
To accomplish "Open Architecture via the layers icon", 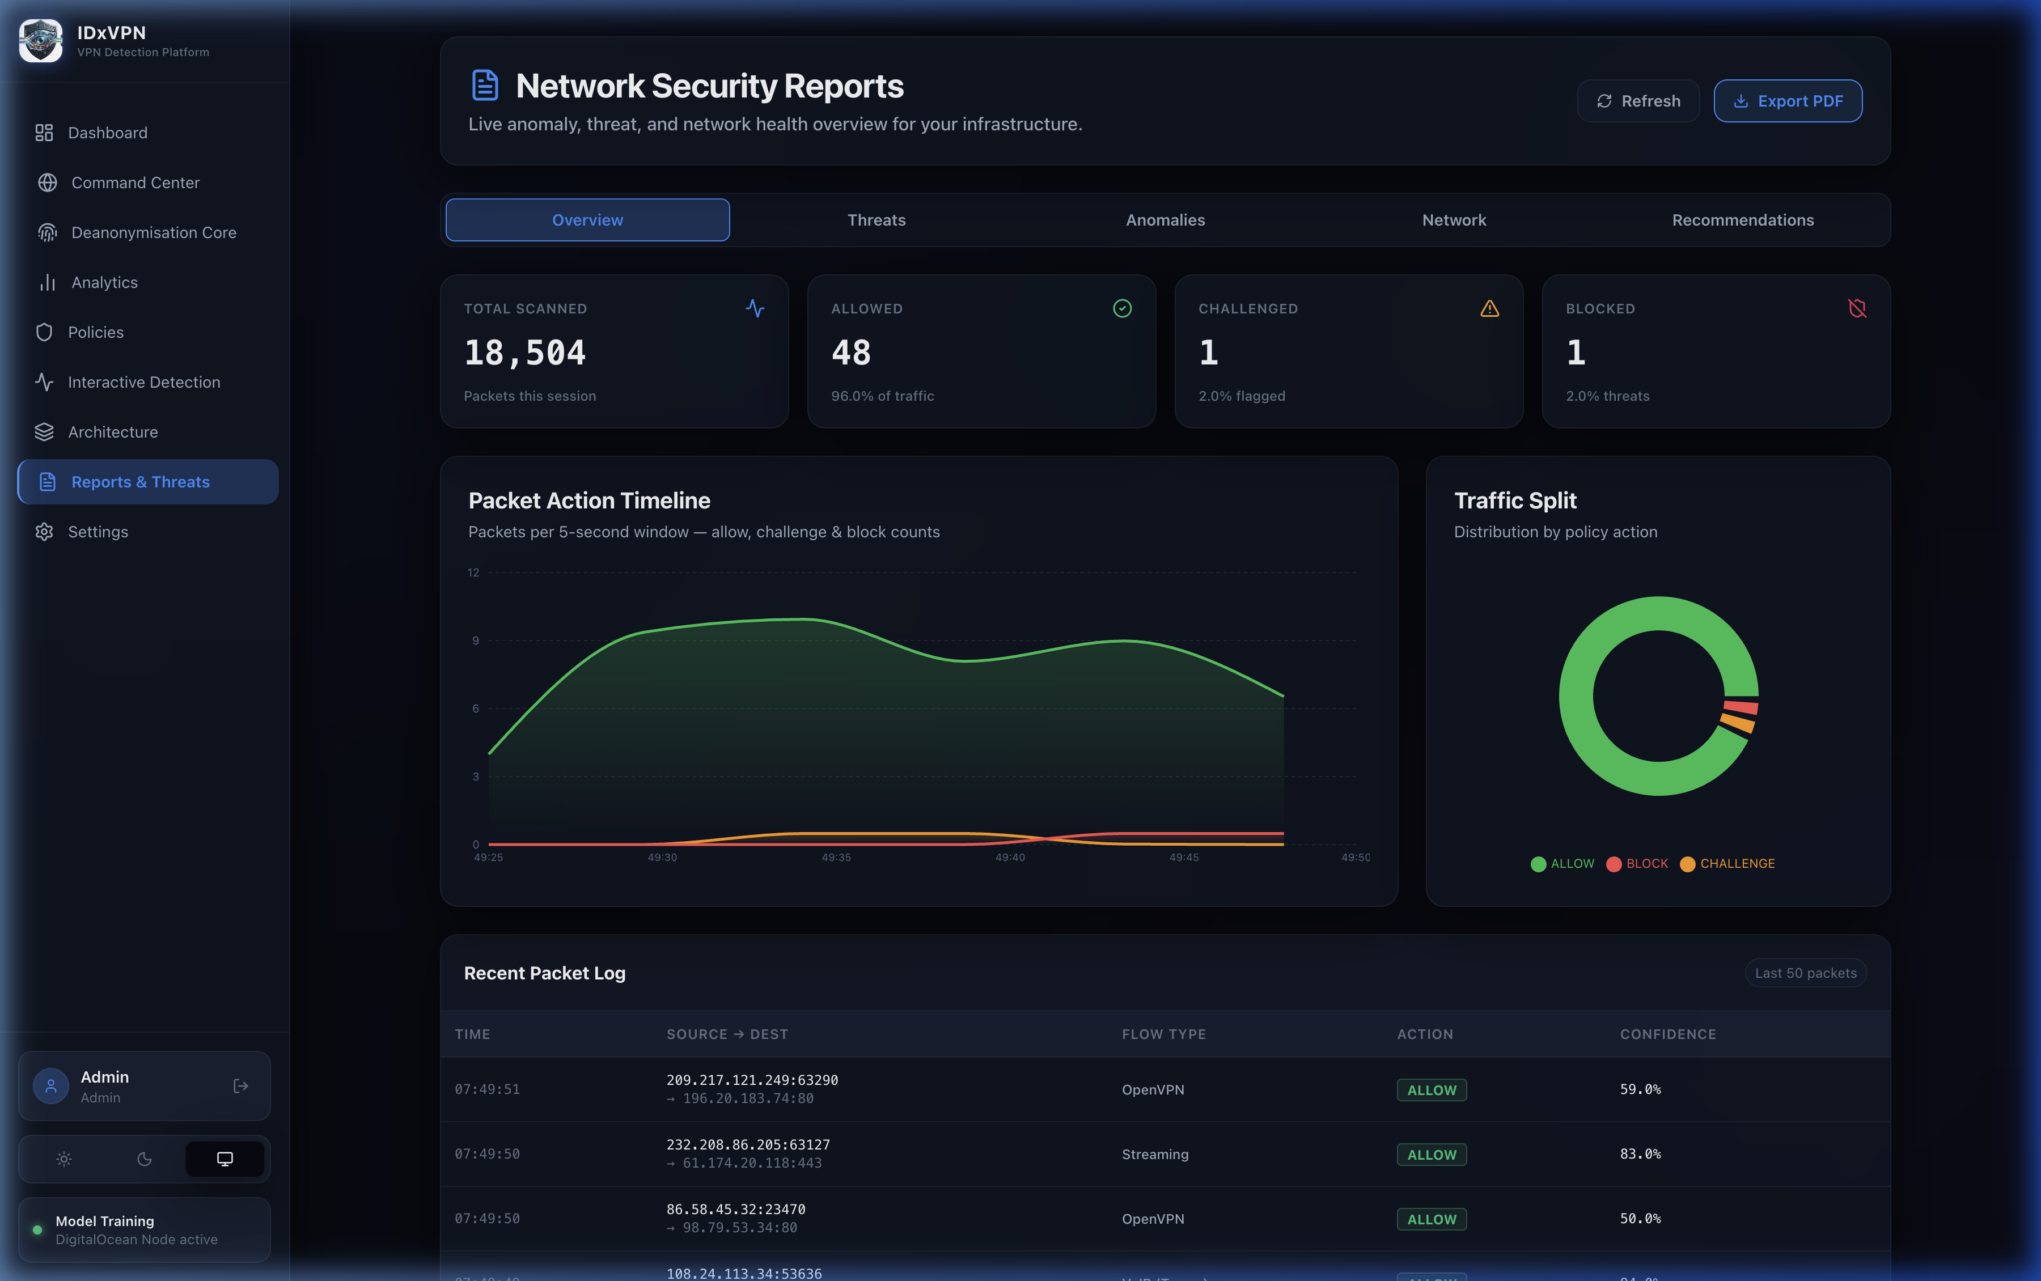I will click(x=45, y=432).
